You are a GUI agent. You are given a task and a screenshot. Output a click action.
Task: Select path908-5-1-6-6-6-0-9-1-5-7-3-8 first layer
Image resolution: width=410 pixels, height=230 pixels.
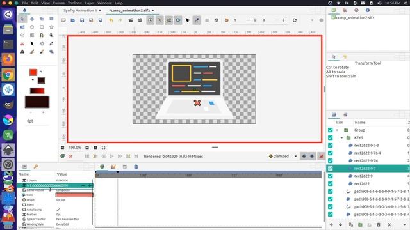[380, 192]
